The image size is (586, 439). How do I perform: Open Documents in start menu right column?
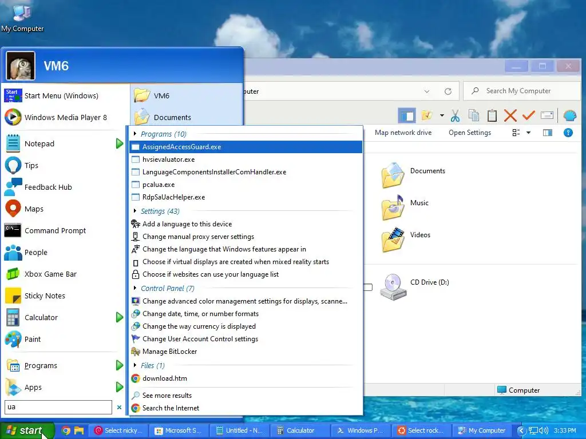tap(186, 117)
